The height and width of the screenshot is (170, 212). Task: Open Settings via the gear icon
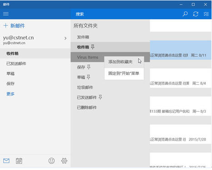pos(64,161)
